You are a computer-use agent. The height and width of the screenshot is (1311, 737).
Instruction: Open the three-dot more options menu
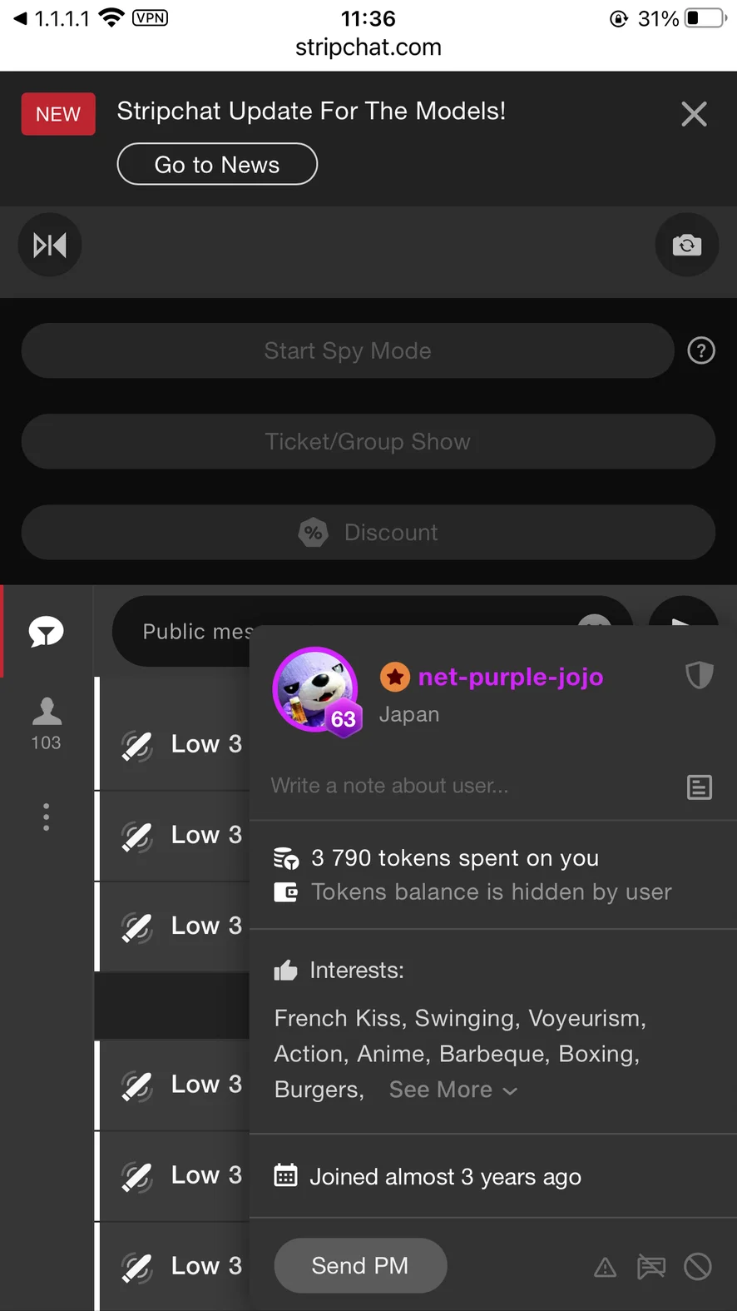point(47,817)
